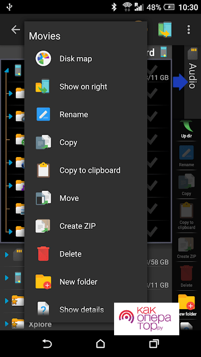The height and width of the screenshot is (357, 201).
Task: Switch panes using the blue Audio arrow
Action: tap(179, 82)
